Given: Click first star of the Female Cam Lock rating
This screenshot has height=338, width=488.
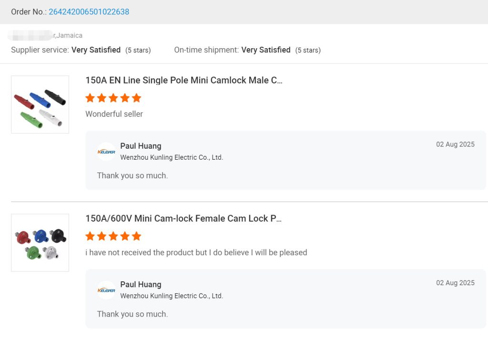Looking at the screenshot, I should 90,236.
